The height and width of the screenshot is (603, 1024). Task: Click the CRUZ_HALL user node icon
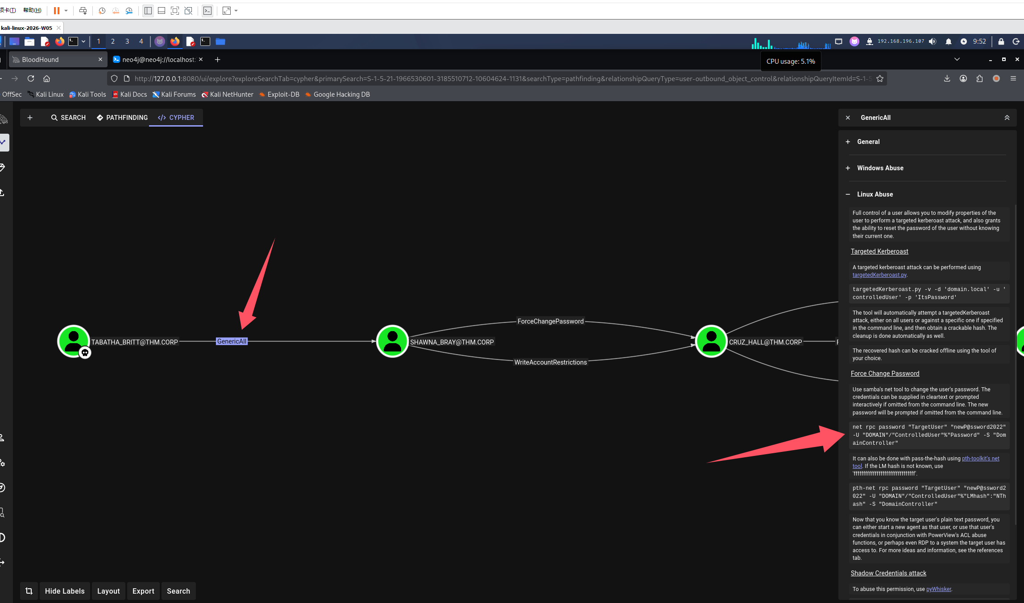click(x=711, y=341)
